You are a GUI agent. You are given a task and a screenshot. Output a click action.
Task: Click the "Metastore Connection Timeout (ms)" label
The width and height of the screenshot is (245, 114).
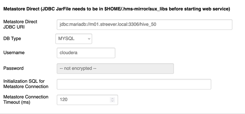pyautogui.click(x=26, y=100)
